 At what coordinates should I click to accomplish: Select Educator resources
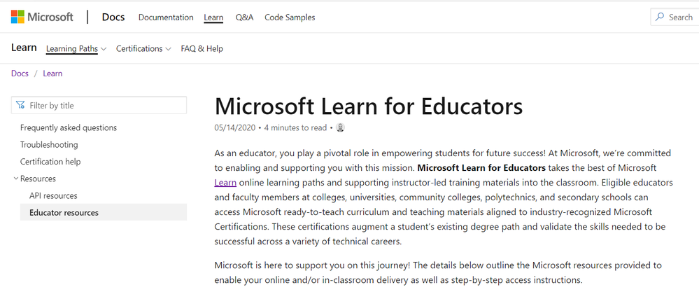coord(104,212)
